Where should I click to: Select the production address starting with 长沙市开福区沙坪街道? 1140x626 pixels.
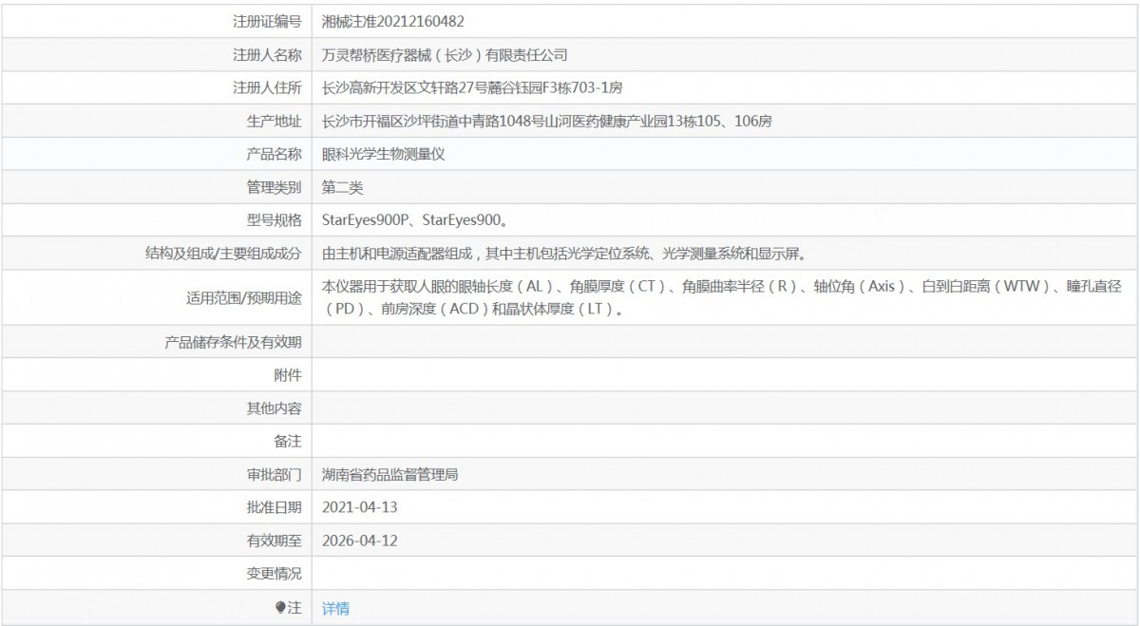point(547,121)
